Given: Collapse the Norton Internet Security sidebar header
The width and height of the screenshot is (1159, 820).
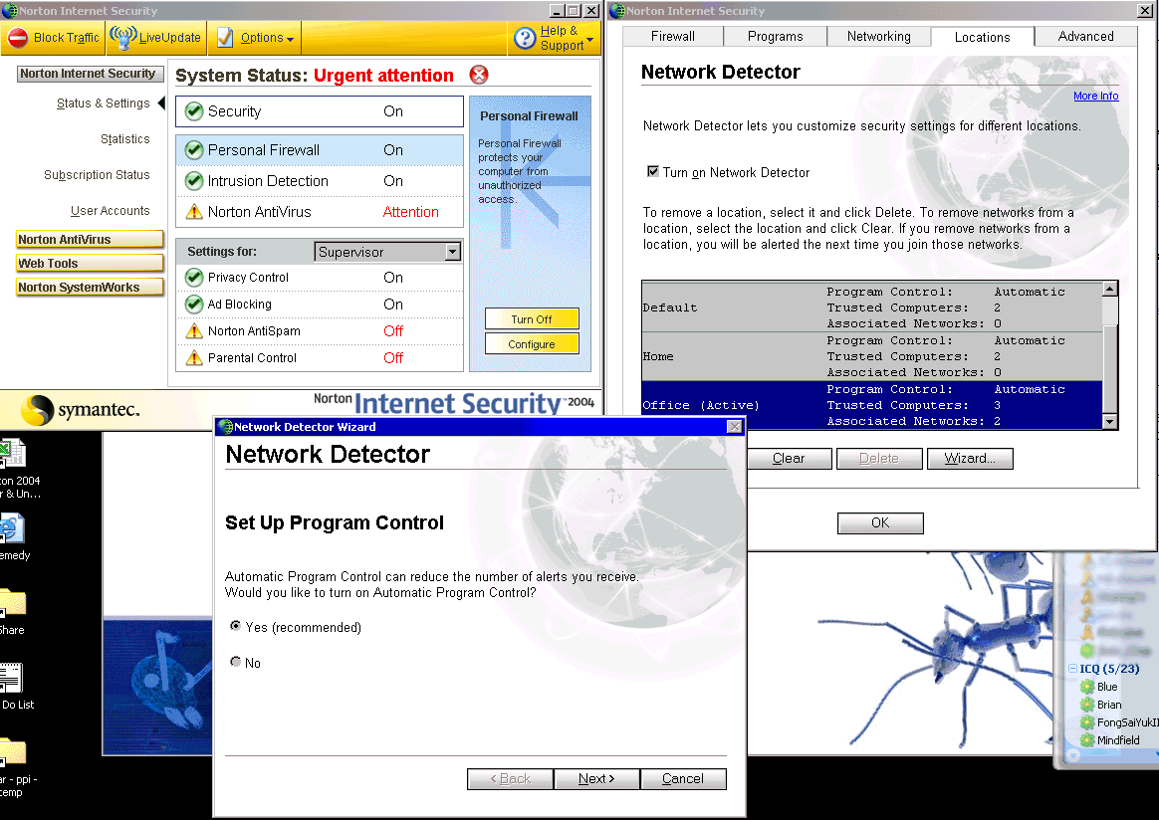Looking at the screenshot, I should [x=90, y=73].
